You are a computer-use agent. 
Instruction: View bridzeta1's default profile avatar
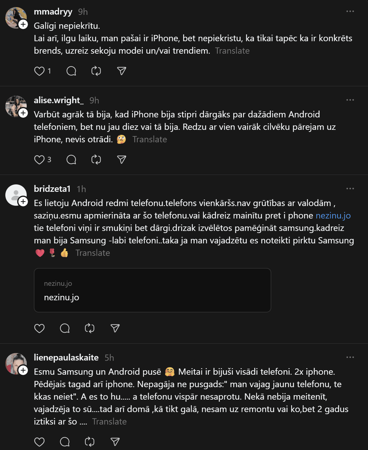click(15, 194)
